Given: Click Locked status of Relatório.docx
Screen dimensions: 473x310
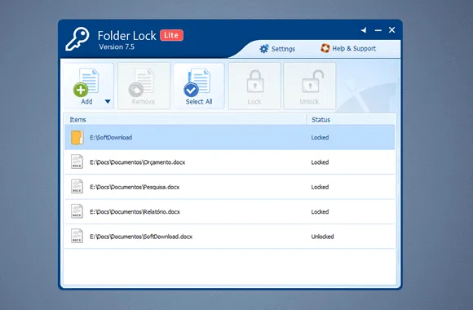Looking at the screenshot, I should (x=320, y=211).
